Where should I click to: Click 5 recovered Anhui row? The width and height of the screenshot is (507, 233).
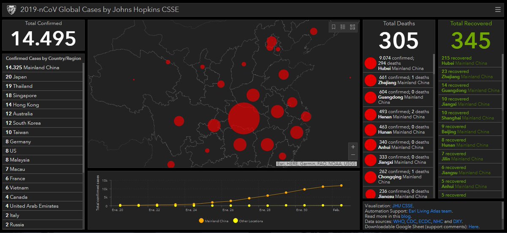(470, 184)
